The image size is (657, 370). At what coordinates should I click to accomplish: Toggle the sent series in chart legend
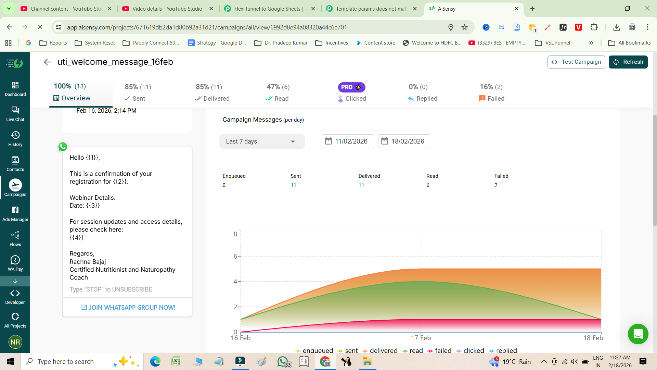point(348,350)
